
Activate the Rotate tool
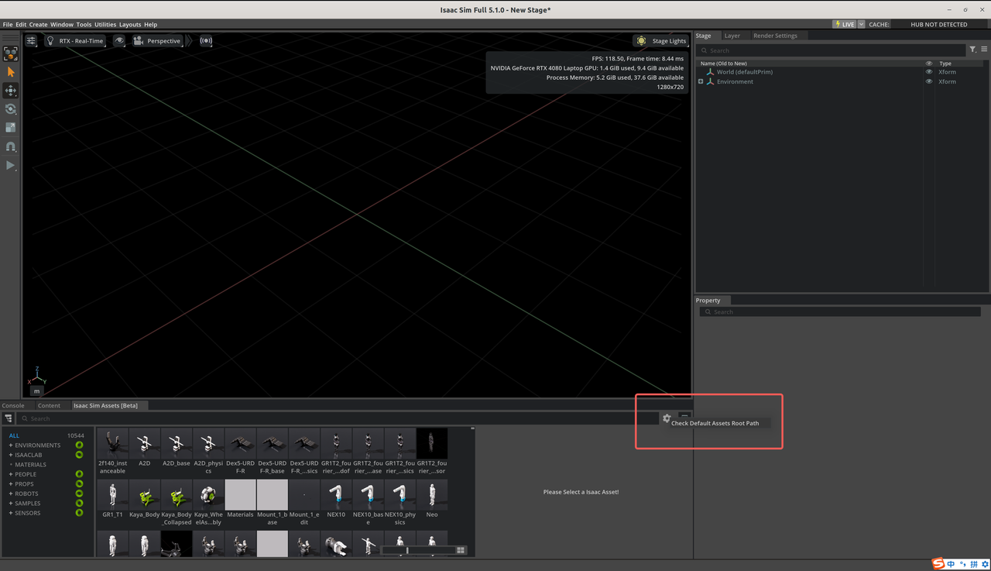click(x=11, y=109)
